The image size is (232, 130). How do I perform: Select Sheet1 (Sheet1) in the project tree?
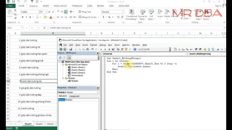tap(78, 67)
